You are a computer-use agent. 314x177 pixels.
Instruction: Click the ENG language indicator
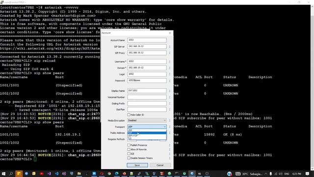287,174
